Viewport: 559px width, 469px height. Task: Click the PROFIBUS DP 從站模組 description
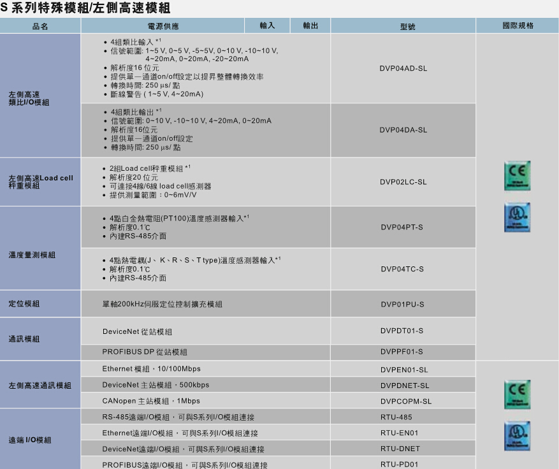click(145, 352)
